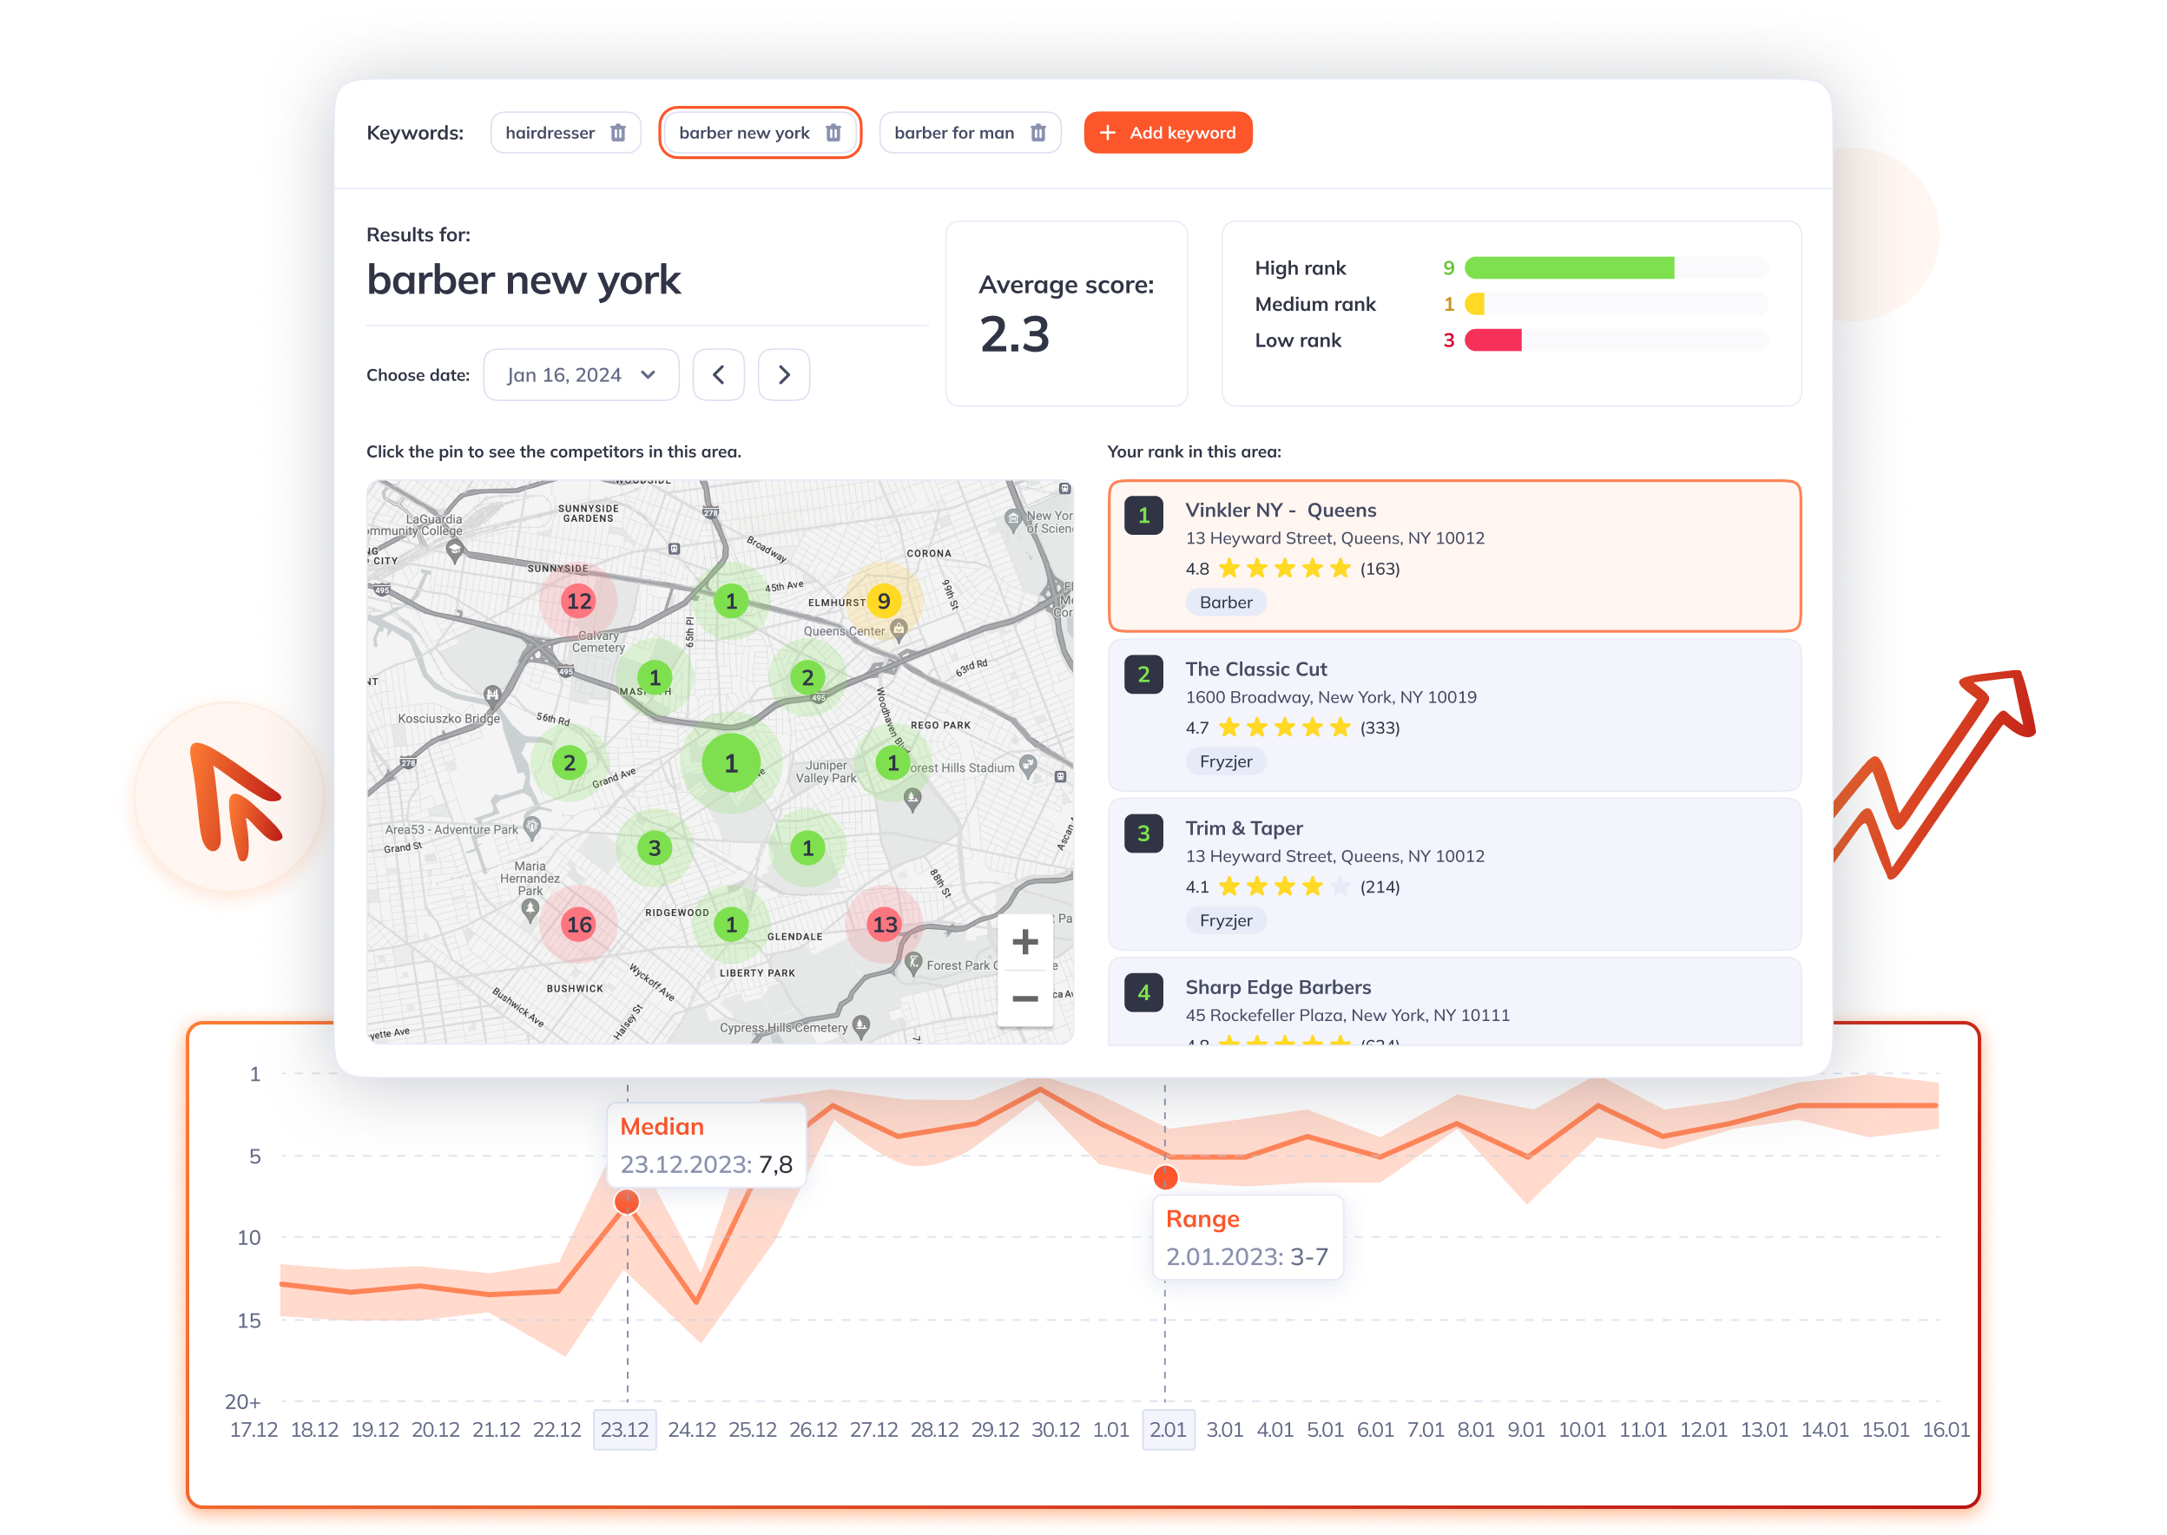The image size is (2167, 1535).
Task: Switch to barber for man keyword
Action: (953, 132)
